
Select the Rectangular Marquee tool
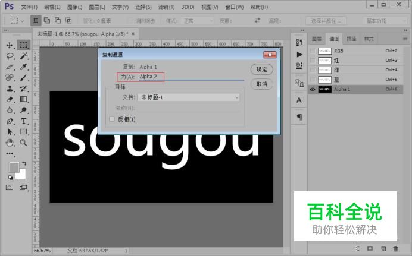tap(23, 45)
